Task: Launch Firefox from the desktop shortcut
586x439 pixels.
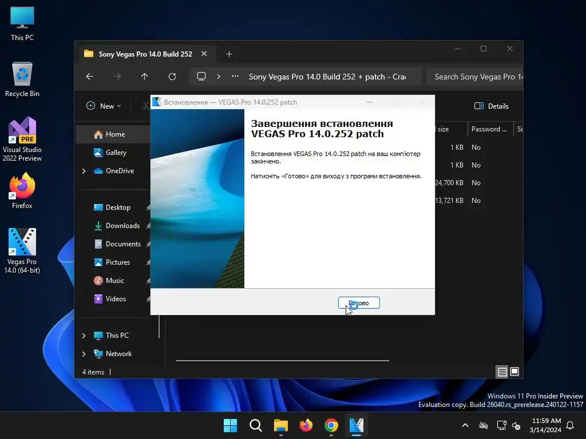Action: coord(22,191)
